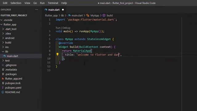
Task: Expand the test folder
Action: coord(3,60)
